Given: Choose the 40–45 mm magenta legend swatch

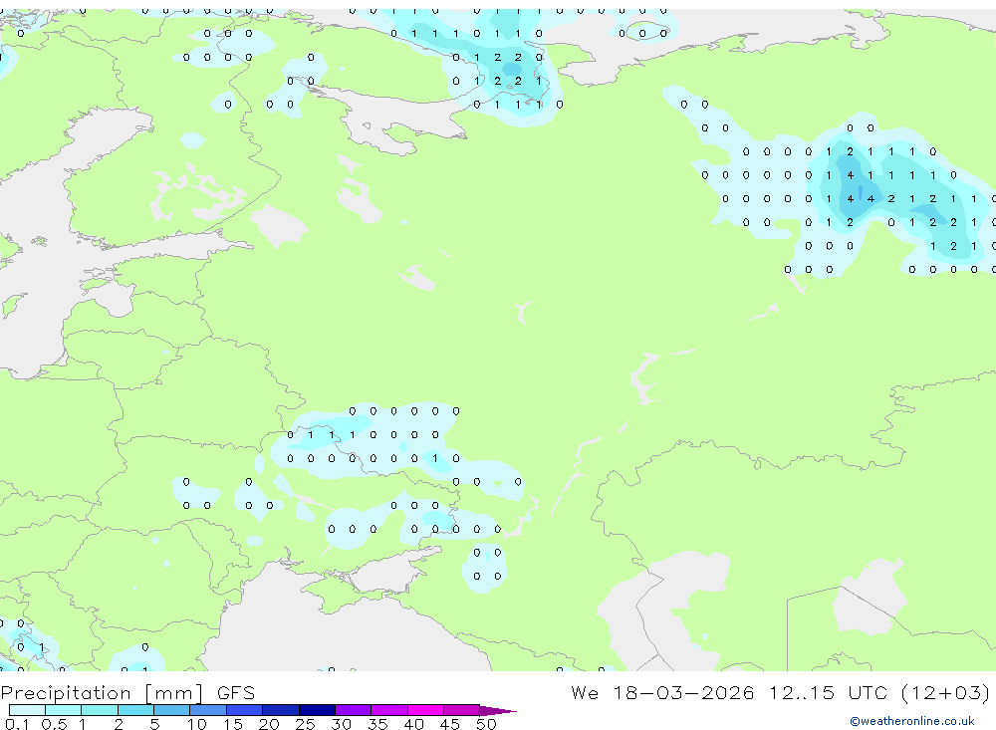Looking at the screenshot, I should [x=425, y=710].
